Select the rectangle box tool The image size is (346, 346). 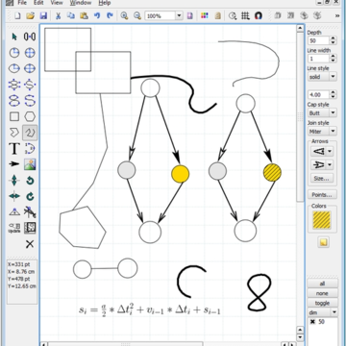click(14, 116)
